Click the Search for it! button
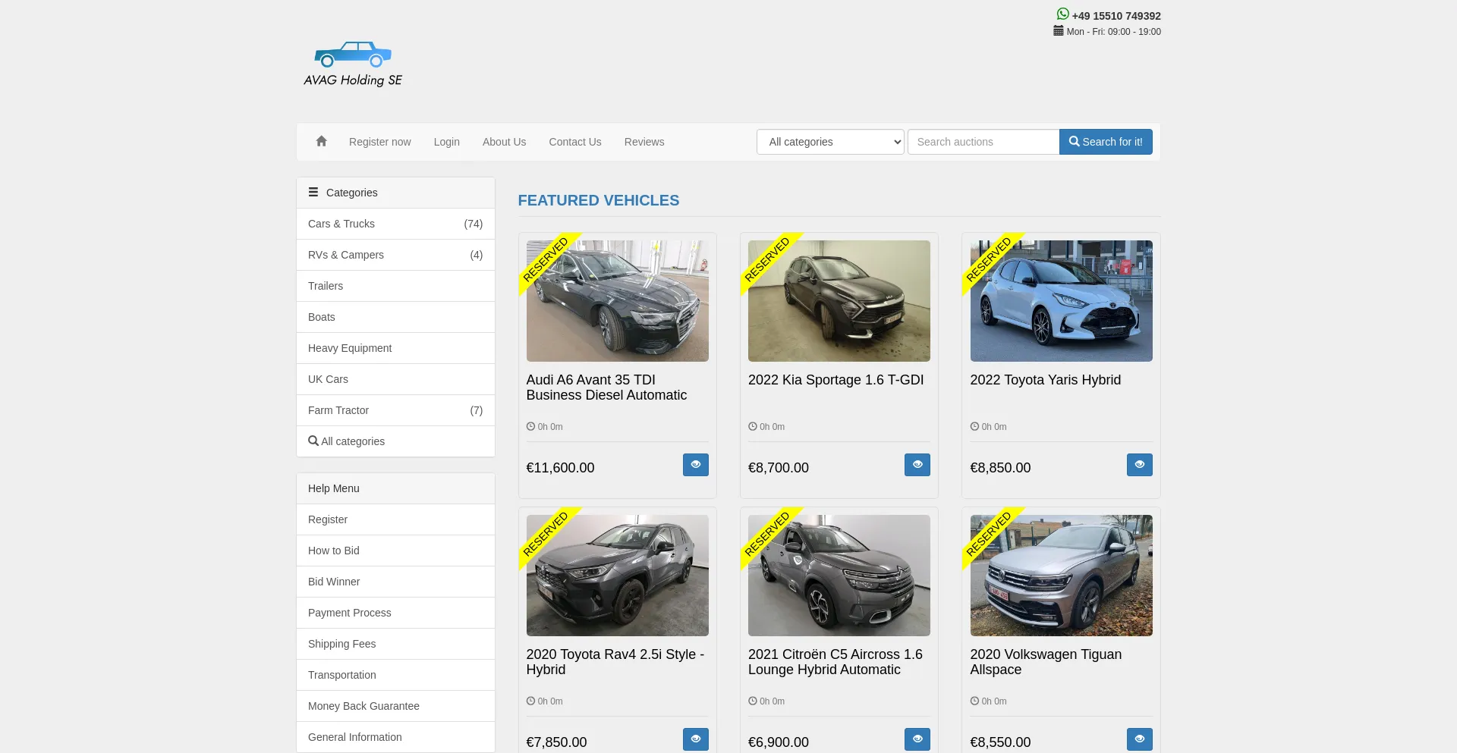Image resolution: width=1457 pixels, height=753 pixels. point(1106,142)
